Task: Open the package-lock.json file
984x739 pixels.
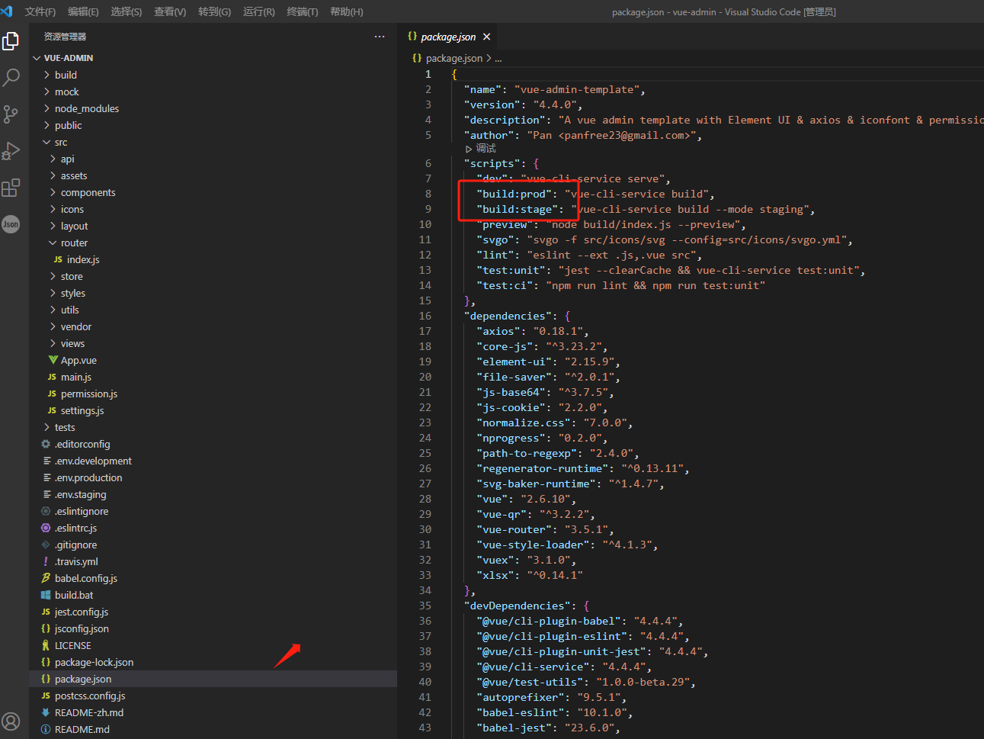Action: [x=213, y=662]
